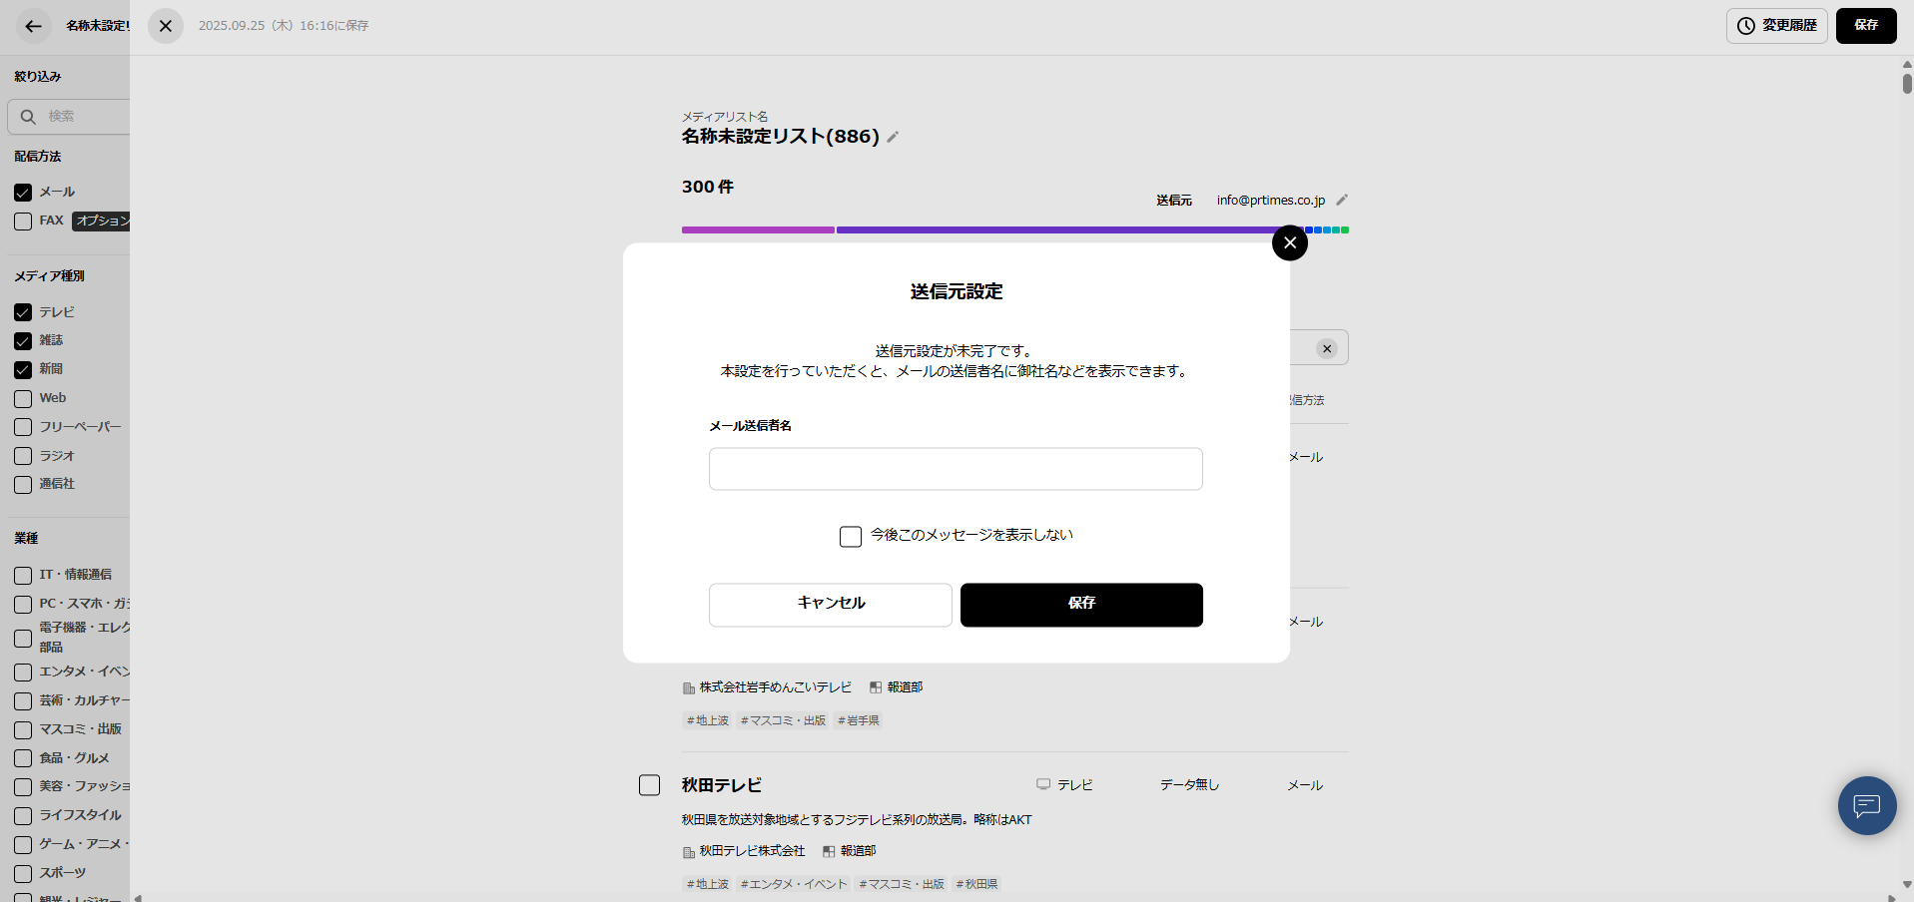Check Web under メディア種別
The image size is (1914, 902).
(22, 398)
